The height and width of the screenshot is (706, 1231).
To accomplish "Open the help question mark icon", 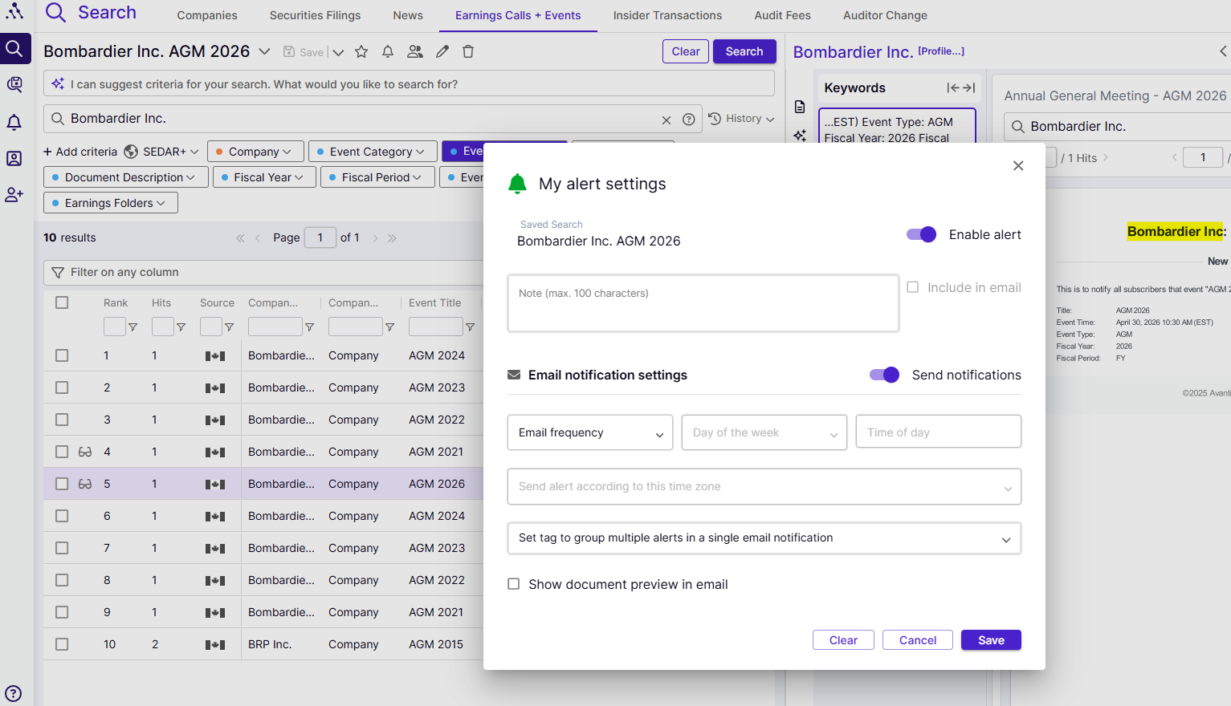I will [14, 694].
